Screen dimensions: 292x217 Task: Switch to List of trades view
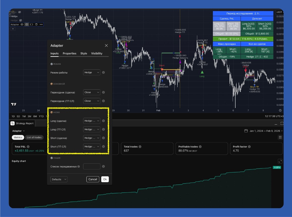(x=34, y=137)
